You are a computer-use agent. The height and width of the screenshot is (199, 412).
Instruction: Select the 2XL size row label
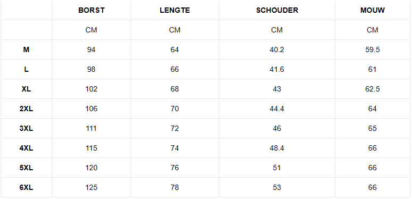(26, 109)
